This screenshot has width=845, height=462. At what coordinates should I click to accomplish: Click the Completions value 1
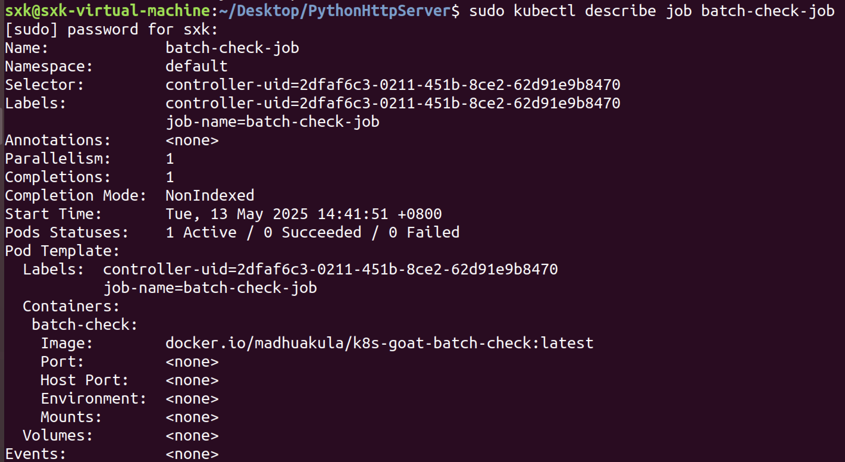click(x=170, y=177)
